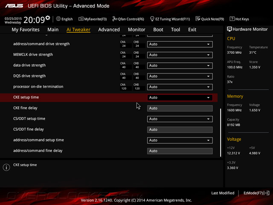Select the CKE fine delay label
Image resolution: width=273 pixels, height=205 pixels.
25,108
